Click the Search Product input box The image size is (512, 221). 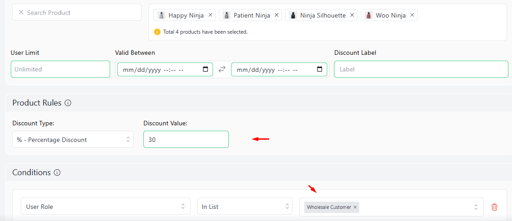click(81, 13)
